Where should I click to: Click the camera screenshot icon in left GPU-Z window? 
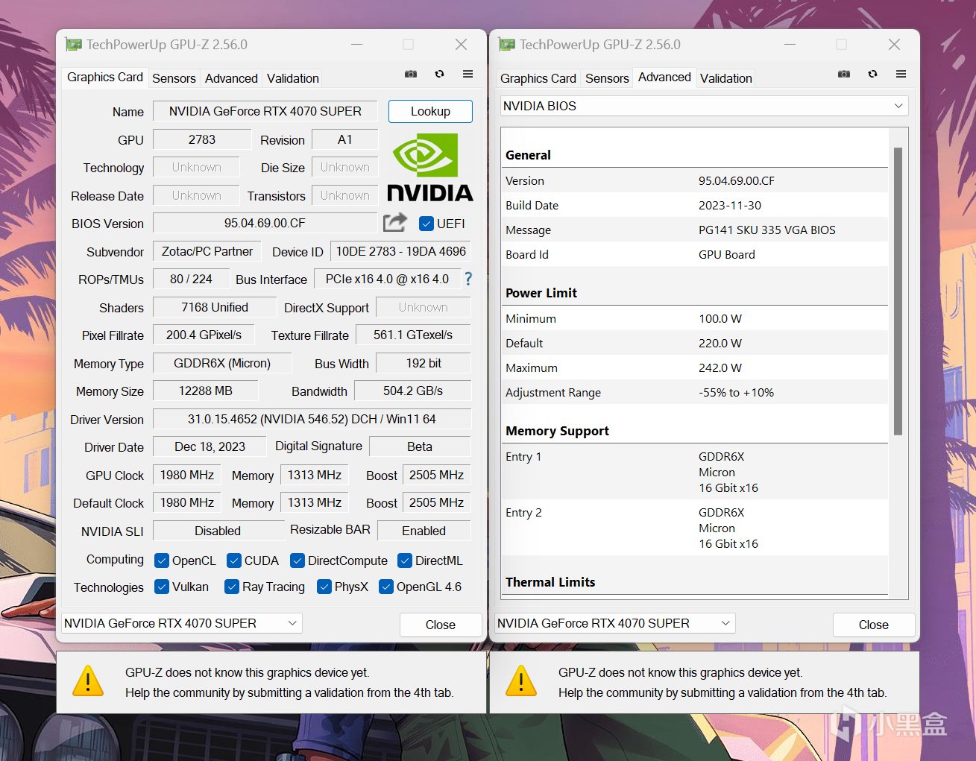click(410, 74)
